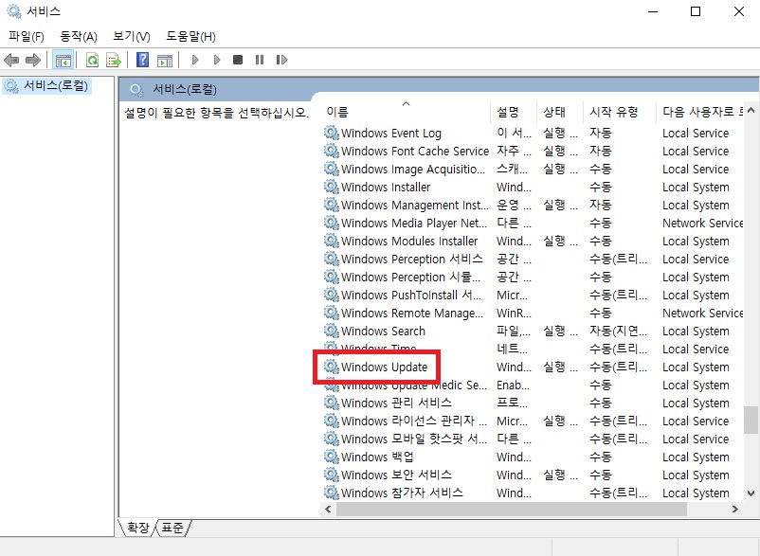Click gear icon of Windows Media Player Network
This screenshot has width=760, height=556.
(x=332, y=223)
